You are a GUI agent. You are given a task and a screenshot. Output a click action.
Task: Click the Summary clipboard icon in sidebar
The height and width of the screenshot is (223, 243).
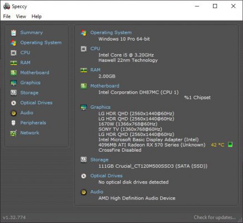[13, 33]
